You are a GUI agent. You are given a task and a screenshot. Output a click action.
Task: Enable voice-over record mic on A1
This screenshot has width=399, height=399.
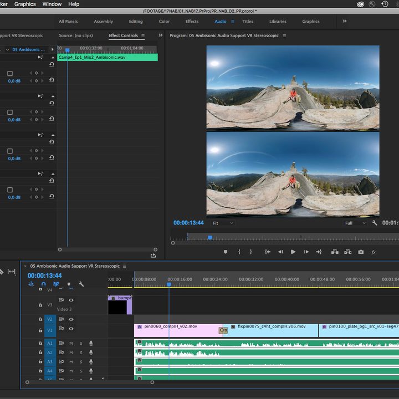tap(91, 343)
